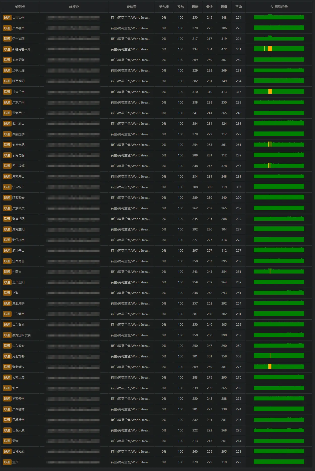This screenshot has height=471, width=315.
Task: Click the 联通 carrier badge for 新疆乌鲁木齐
Action: pos(7,49)
